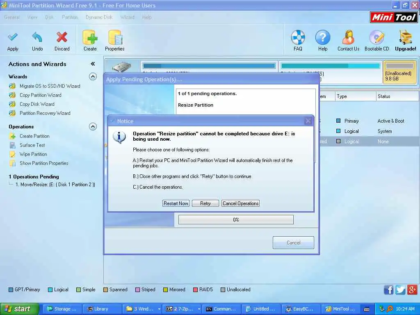Click the Bootable CD icon
Viewport: 420px width, 315px height.
(x=377, y=37)
